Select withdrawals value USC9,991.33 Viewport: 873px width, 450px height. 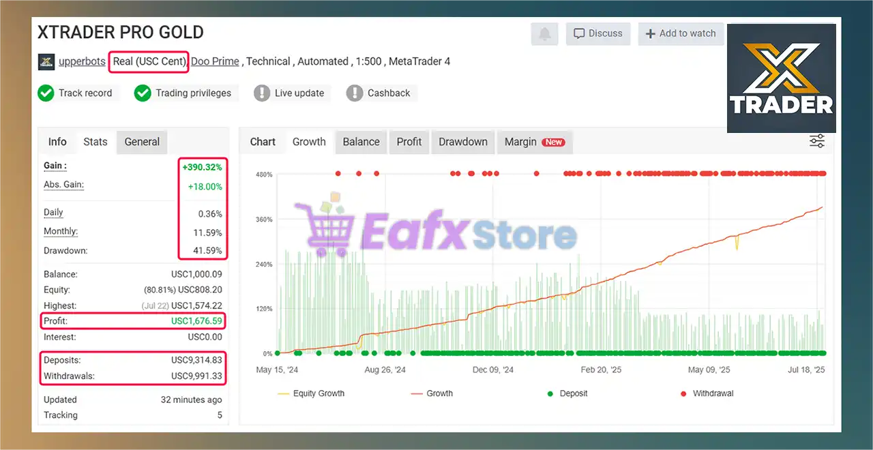coord(196,376)
